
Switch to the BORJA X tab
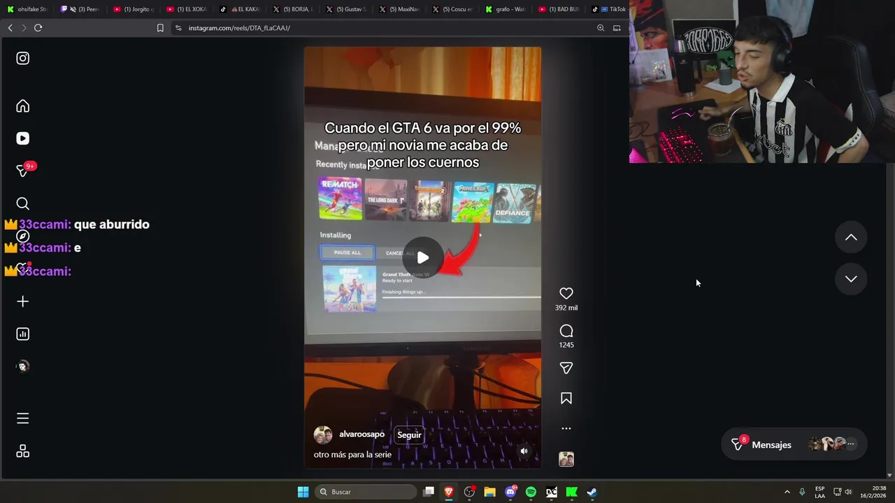point(293,9)
